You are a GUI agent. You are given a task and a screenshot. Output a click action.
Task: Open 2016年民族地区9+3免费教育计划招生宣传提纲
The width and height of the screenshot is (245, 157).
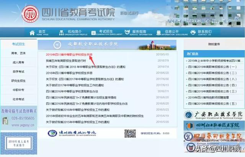tap(81, 98)
